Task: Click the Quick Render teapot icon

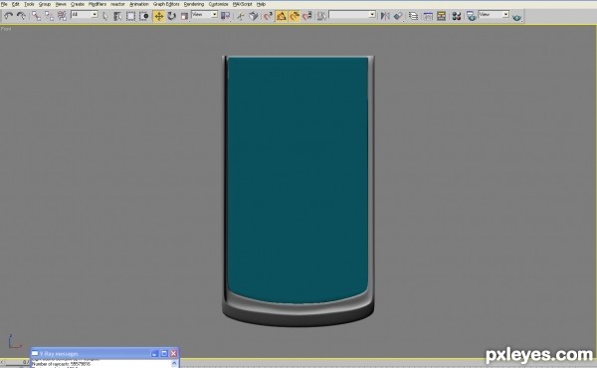Action: click(516, 17)
